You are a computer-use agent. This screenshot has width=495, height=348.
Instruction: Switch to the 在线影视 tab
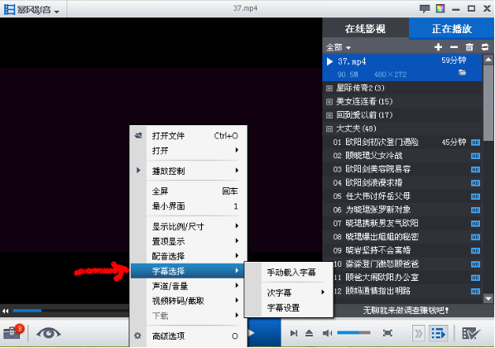(x=365, y=29)
